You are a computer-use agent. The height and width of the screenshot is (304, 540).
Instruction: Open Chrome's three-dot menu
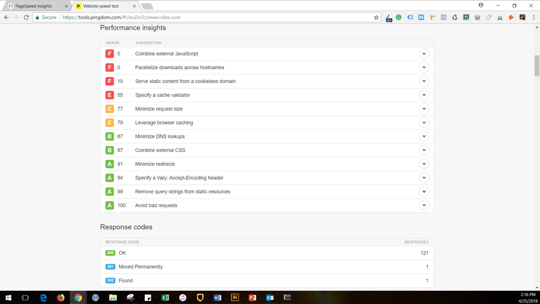click(x=534, y=17)
